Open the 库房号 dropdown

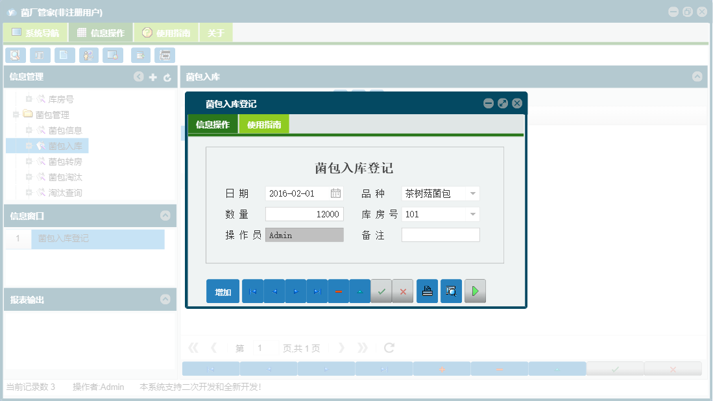point(473,213)
